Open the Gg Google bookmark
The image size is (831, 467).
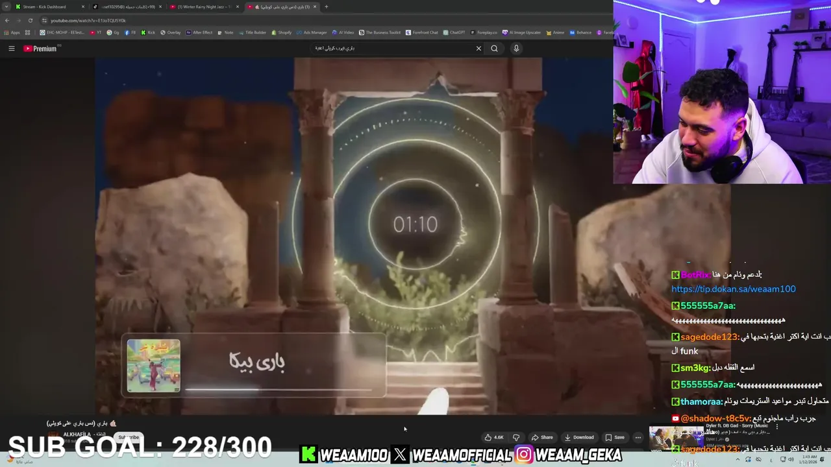point(113,32)
